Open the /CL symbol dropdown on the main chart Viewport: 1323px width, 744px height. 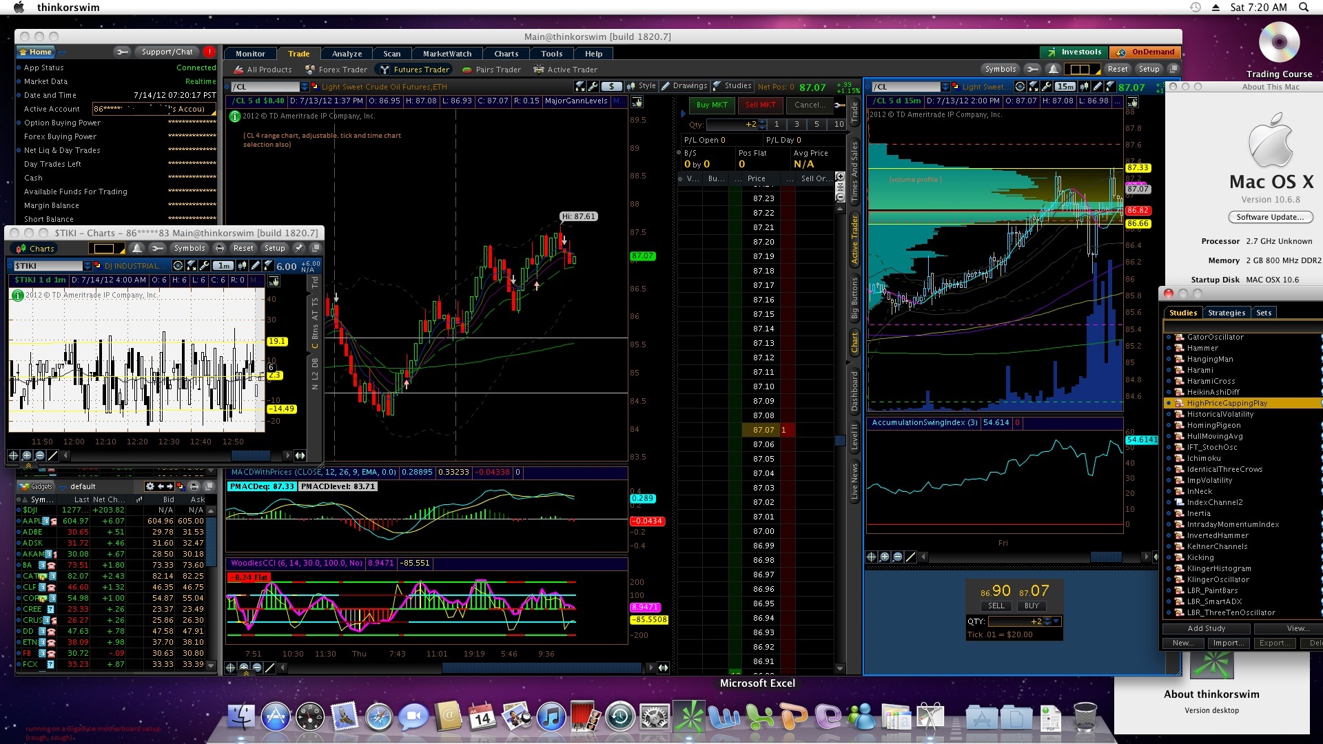(305, 87)
